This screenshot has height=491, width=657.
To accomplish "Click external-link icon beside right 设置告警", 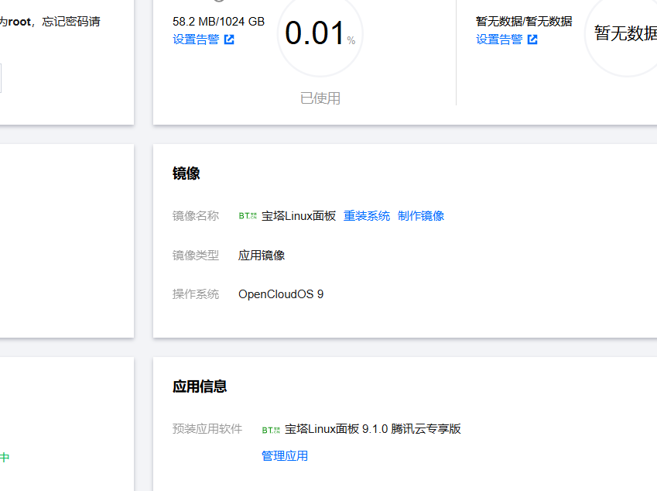I will [x=532, y=39].
